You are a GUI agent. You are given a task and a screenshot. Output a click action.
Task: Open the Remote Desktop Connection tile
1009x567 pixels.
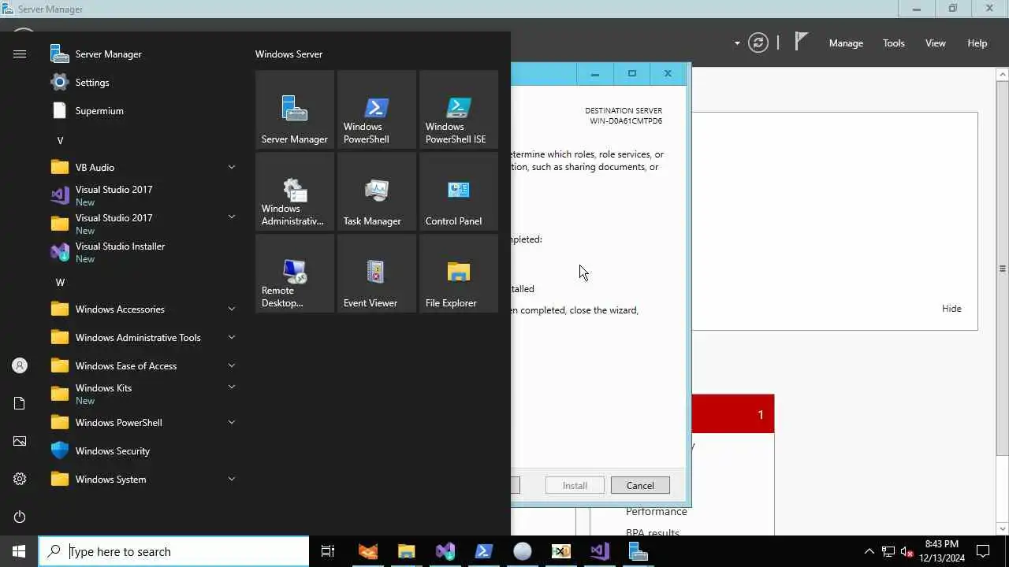point(295,273)
